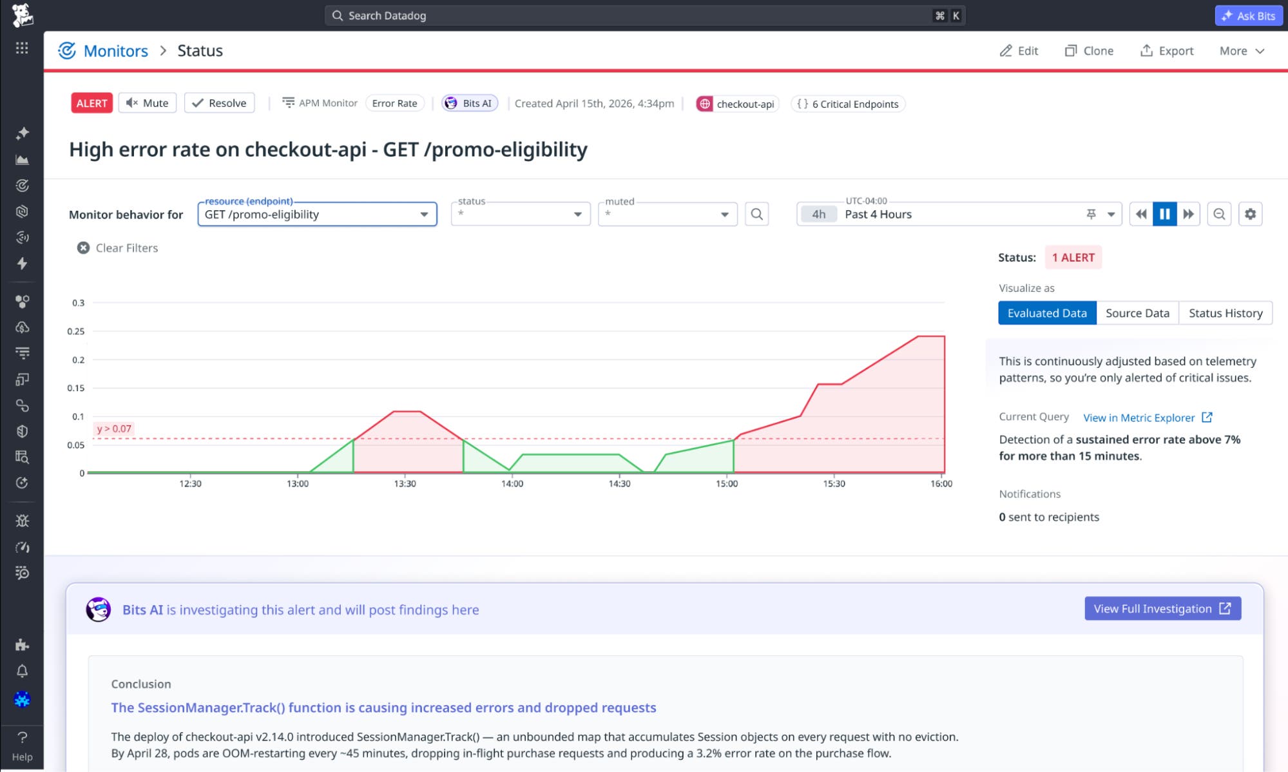This screenshot has height=772, width=1288.
Task: Step time range forward
Action: (x=1188, y=214)
